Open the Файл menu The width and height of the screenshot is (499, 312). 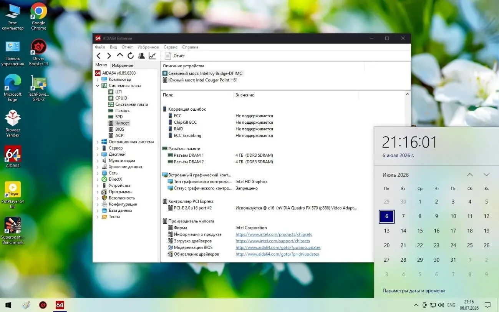point(100,47)
